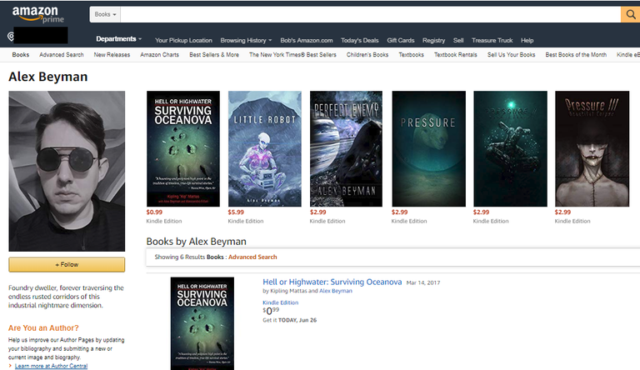Click the Kindle Edition link in the results list
The height and width of the screenshot is (370, 640).
pyautogui.click(x=280, y=302)
